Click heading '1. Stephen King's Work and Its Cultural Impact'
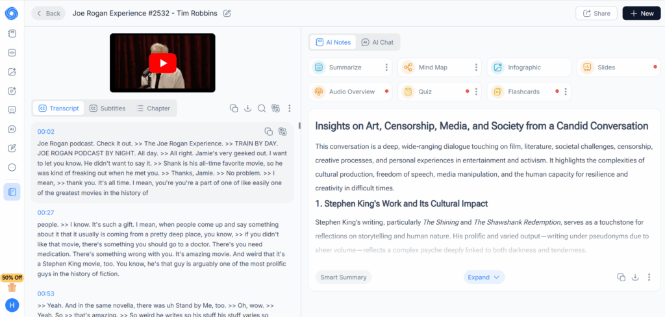Viewport: 665px width, 317px height. 401,204
